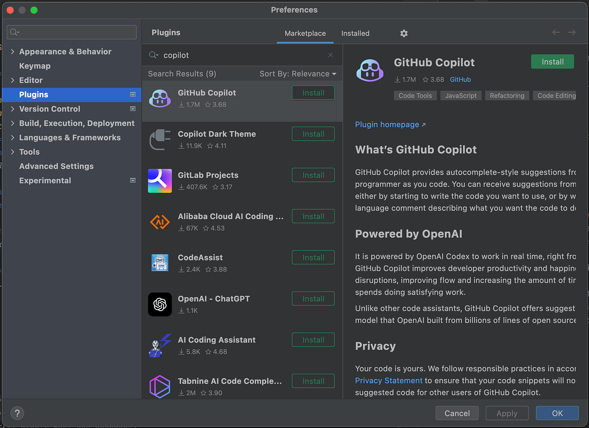Image resolution: width=589 pixels, height=428 pixels.
Task: Switch to the Marketplace tab
Action: (305, 33)
